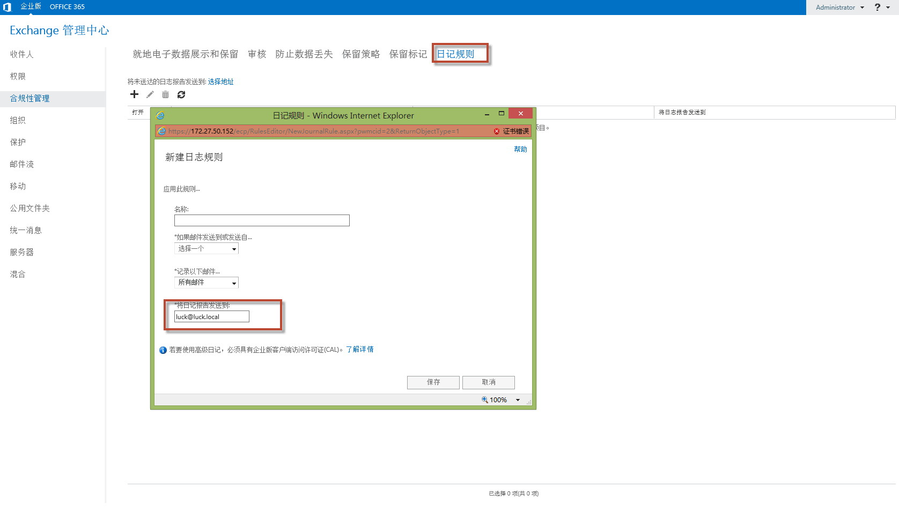Click the 选择地址 link
The image size is (899, 510).
coord(221,82)
